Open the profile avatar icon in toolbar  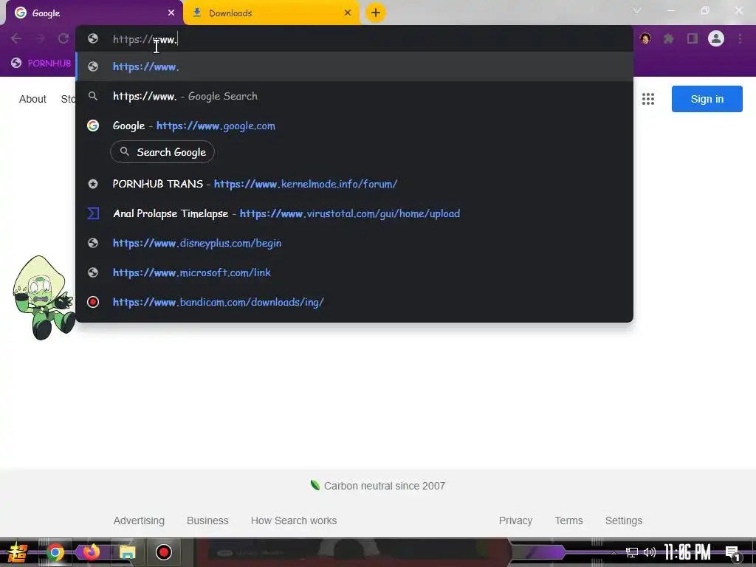(x=716, y=38)
